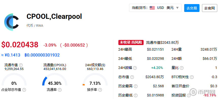Click 历史最高 value $2.568

pos(158,86)
